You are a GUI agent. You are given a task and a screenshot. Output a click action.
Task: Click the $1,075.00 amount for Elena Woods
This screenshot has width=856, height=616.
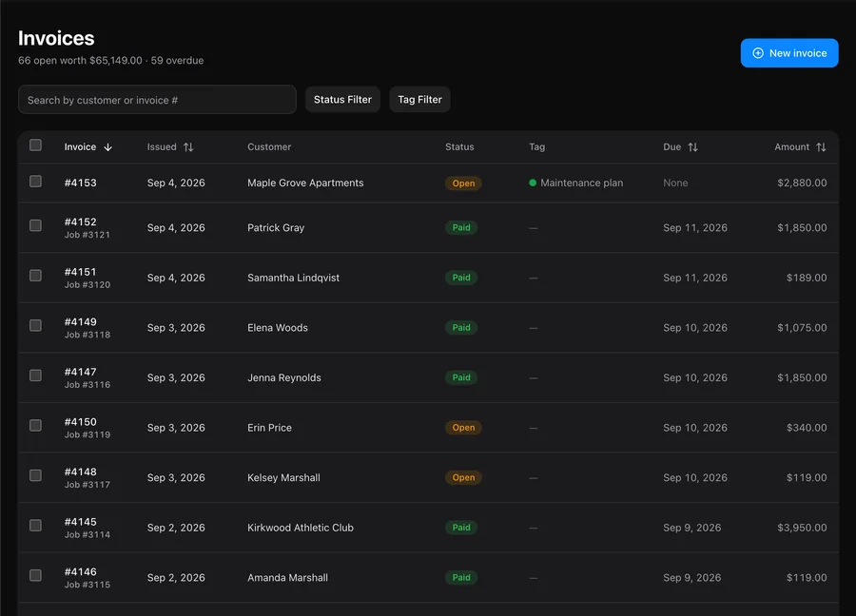coord(802,328)
